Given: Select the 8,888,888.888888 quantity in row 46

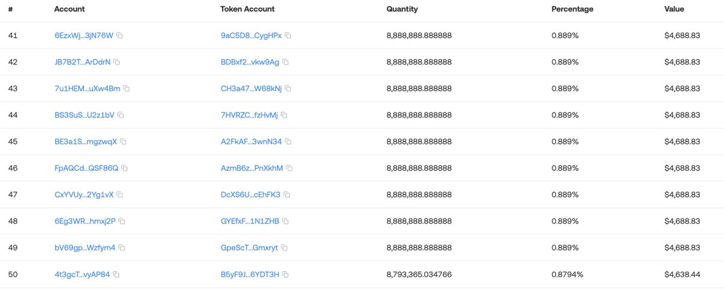Looking at the screenshot, I should point(419,168).
